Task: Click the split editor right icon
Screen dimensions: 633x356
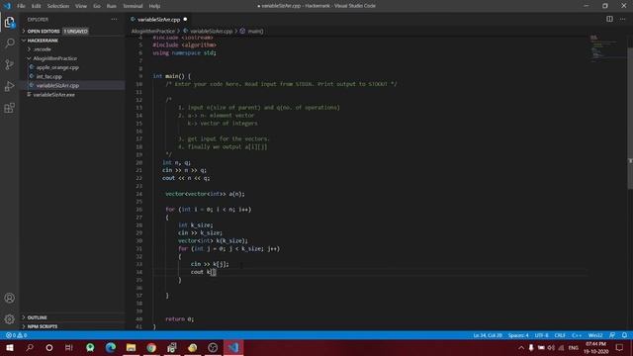Action: click(609, 19)
